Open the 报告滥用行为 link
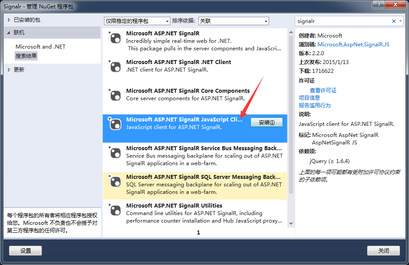The image size is (409, 265). (x=315, y=106)
